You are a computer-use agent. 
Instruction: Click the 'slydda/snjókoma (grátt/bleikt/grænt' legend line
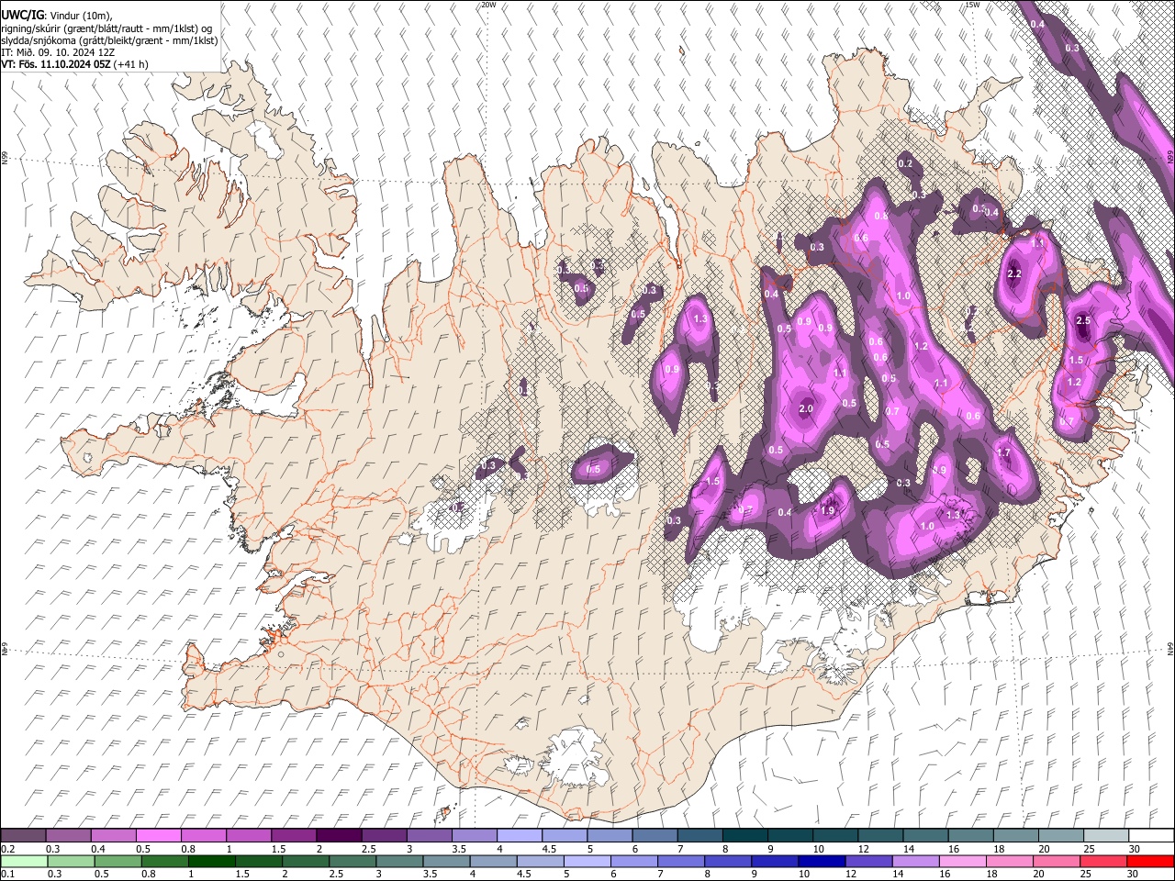[x=109, y=40]
